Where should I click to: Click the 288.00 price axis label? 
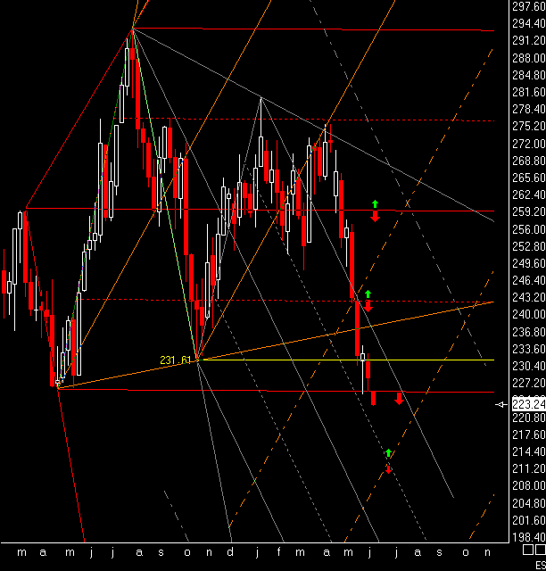pos(528,57)
